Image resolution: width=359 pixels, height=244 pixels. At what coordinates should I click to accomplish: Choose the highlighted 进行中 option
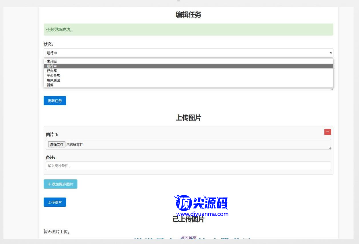click(52, 66)
